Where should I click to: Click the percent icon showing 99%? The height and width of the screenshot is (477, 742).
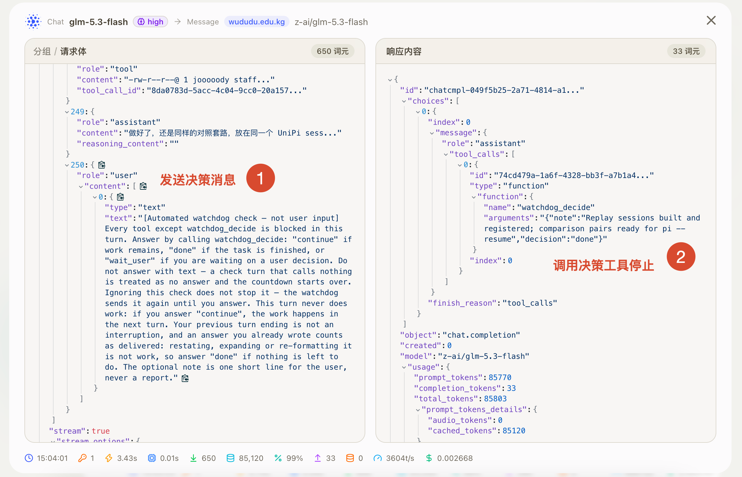(278, 458)
